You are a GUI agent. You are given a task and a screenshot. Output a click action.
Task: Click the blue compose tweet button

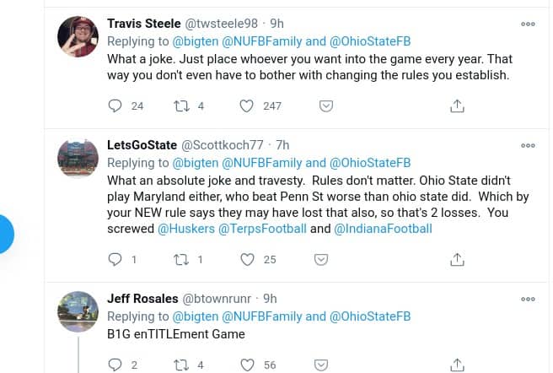coord(5,234)
